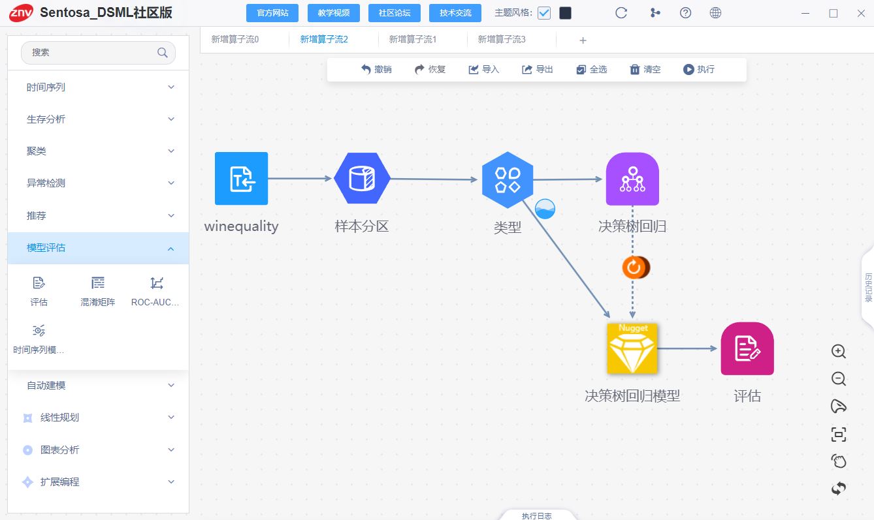Image resolution: width=874 pixels, height=520 pixels.
Task: Open the 执行日志 panel at bottom
Action: (x=537, y=515)
